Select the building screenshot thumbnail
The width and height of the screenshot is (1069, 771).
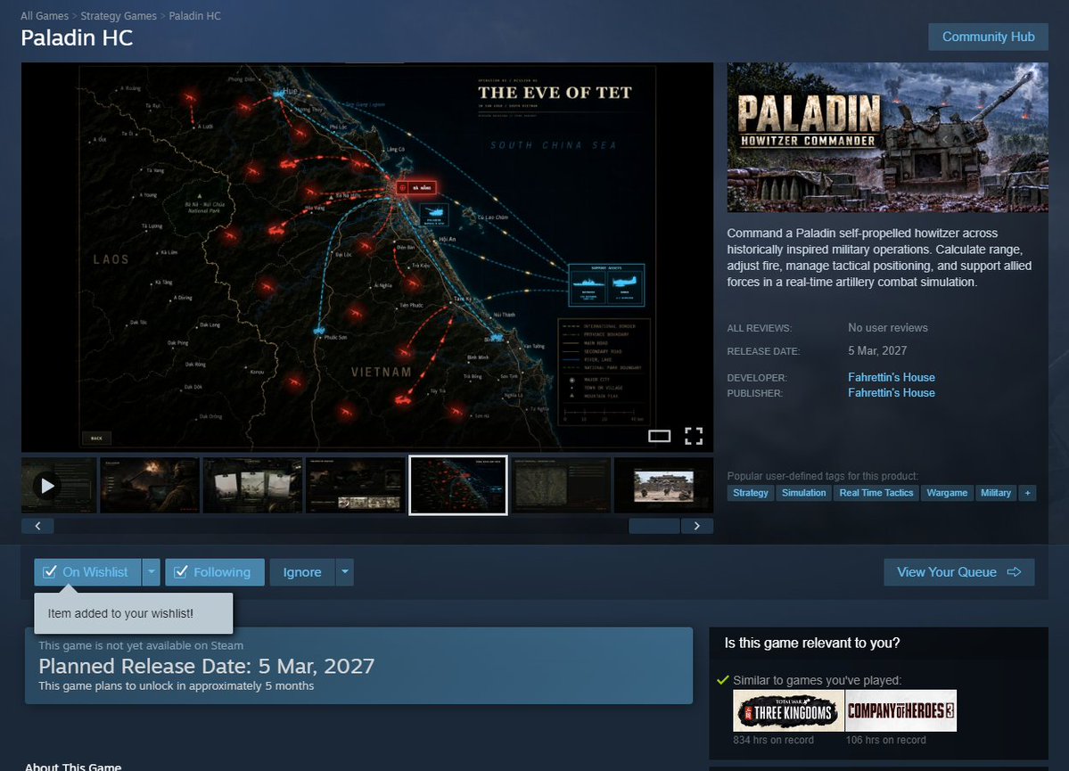click(x=664, y=486)
